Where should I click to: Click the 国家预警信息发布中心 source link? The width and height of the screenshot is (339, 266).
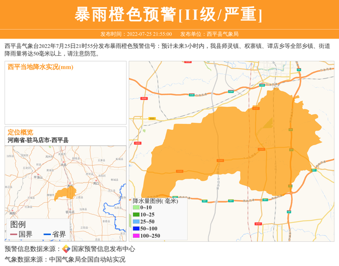[103, 248]
